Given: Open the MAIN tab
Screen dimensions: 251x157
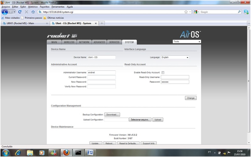Looking at the screenshot, I should click(54, 42).
